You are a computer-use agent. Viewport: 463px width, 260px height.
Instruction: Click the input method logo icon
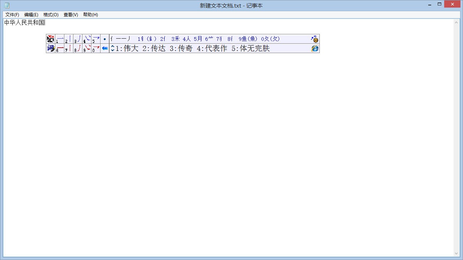[x=50, y=39]
